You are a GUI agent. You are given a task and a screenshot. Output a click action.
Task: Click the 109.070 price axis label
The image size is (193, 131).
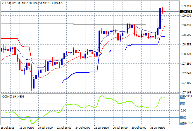coord(186,15)
